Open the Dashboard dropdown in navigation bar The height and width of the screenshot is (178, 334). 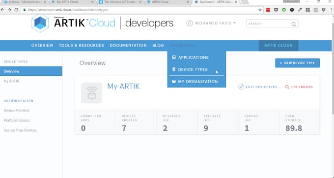pyautogui.click(x=182, y=45)
